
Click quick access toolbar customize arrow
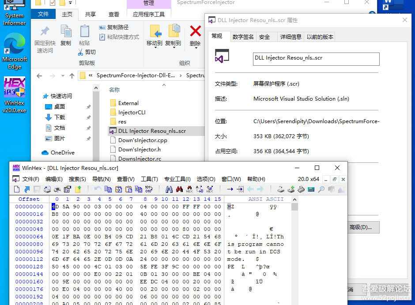[70, 3]
